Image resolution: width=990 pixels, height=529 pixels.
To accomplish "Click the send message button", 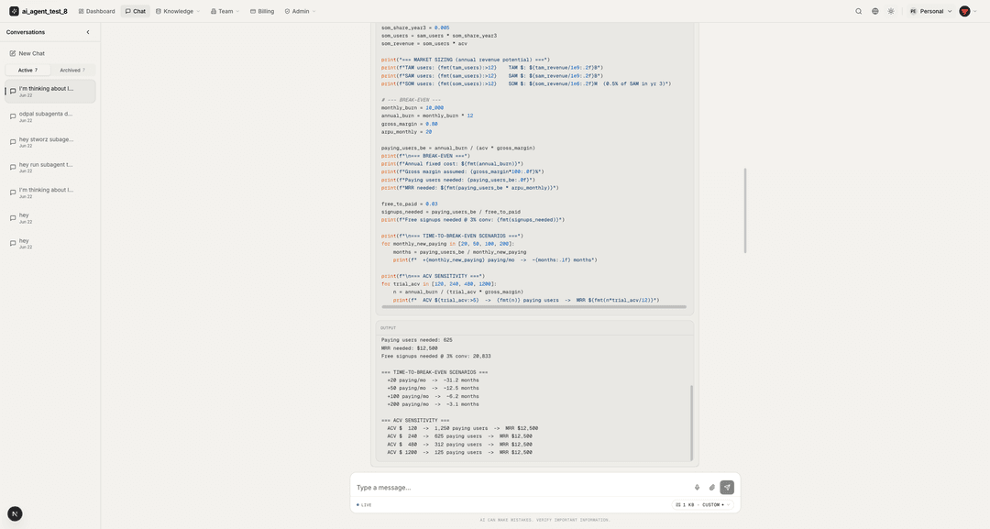I will click(727, 488).
